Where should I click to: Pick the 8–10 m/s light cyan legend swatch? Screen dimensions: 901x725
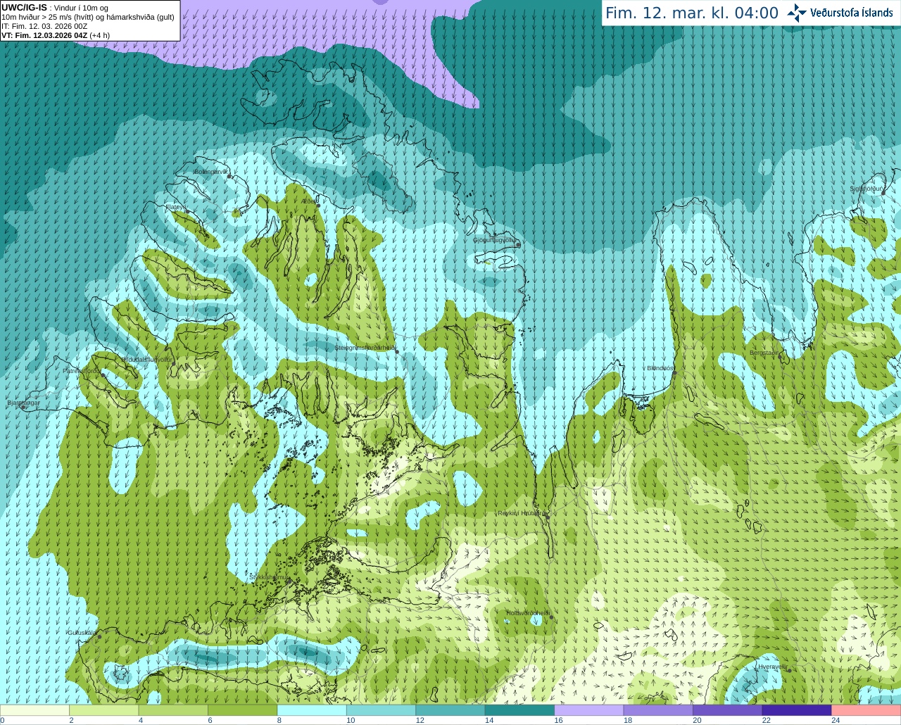tap(312, 710)
